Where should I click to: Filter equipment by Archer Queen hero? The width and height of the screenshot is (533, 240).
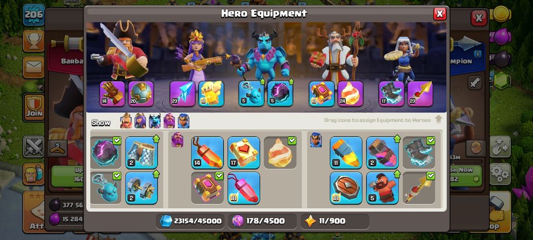tap(140, 121)
